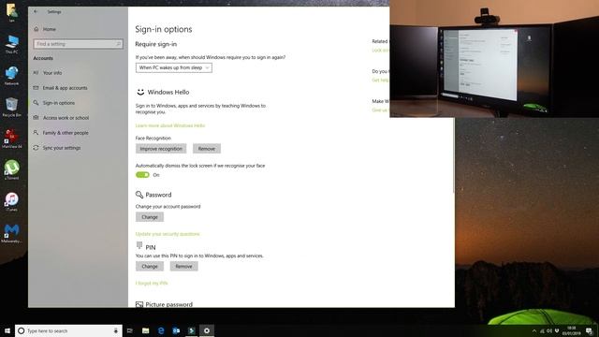
Task: Click the Sign-in options page title
Action: 164,29
